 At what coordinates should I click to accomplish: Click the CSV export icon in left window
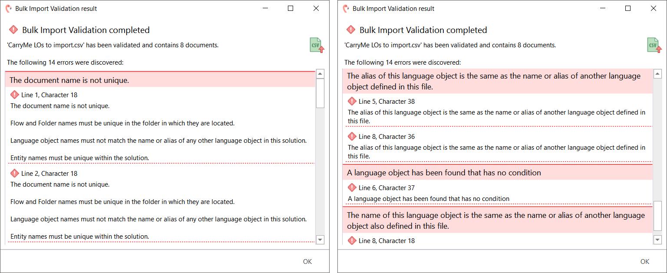coord(316,45)
